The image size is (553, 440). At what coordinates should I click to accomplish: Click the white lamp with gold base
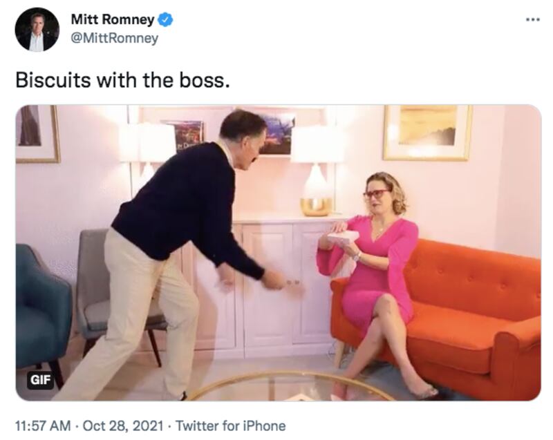coord(317,171)
